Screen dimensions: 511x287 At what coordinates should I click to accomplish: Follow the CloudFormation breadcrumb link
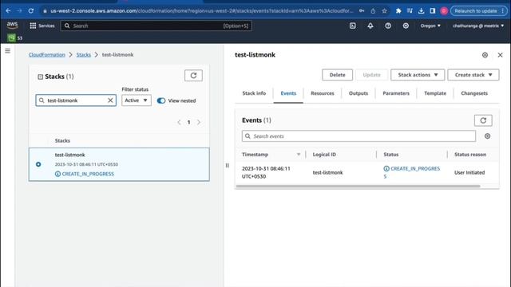(47, 55)
